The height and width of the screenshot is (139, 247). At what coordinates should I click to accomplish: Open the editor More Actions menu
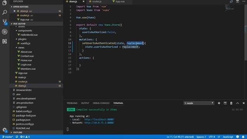coord(244,2)
